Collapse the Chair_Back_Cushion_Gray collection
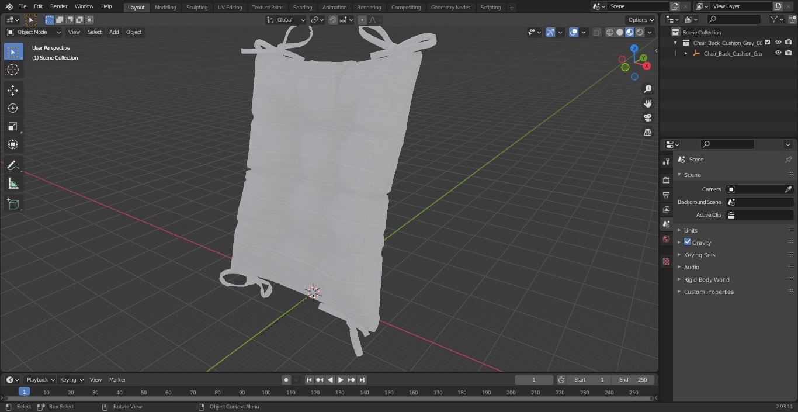 tap(676, 43)
